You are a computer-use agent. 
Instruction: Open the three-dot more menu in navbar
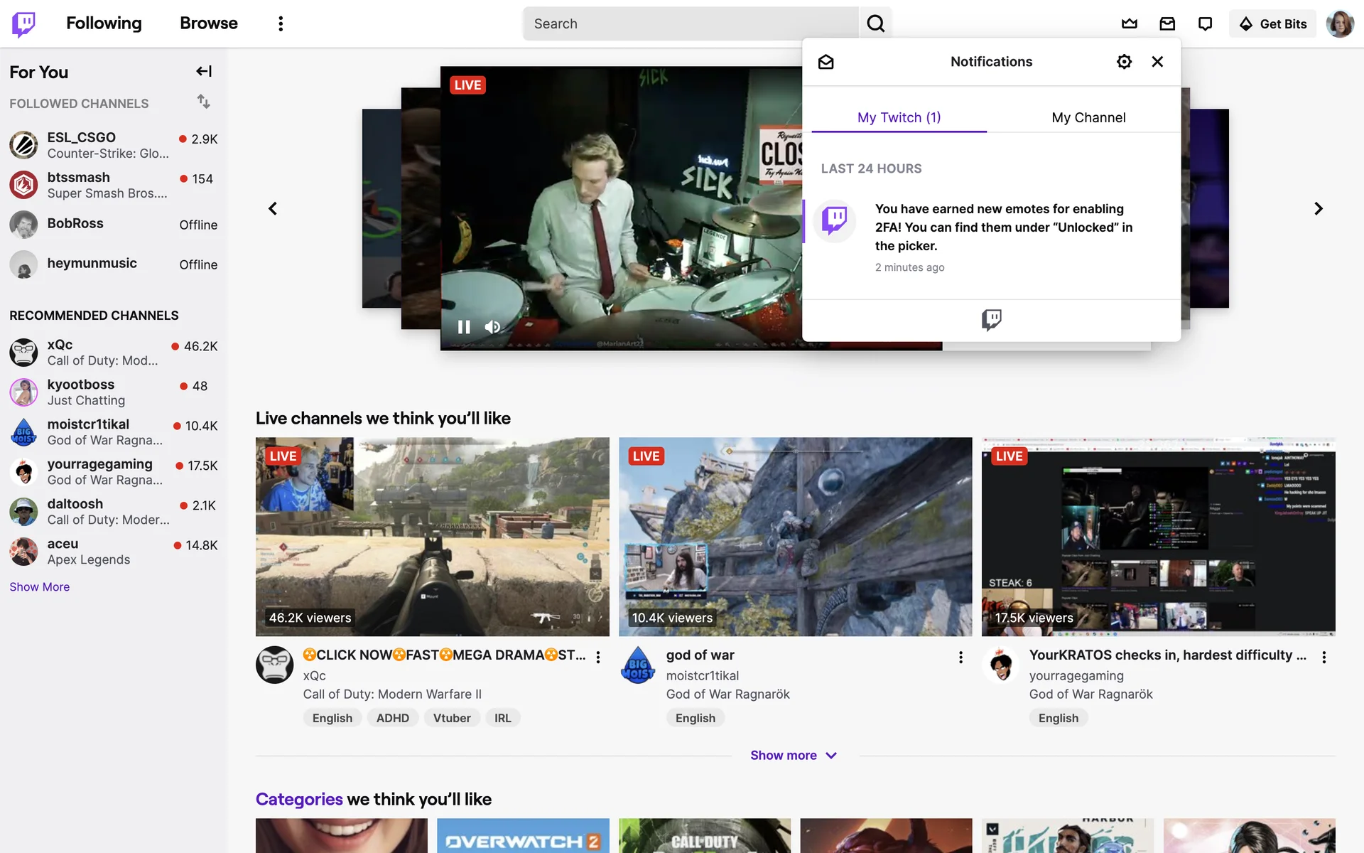(x=281, y=23)
